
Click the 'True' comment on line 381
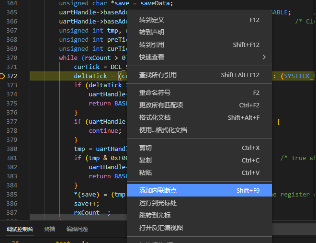pos(299,158)
